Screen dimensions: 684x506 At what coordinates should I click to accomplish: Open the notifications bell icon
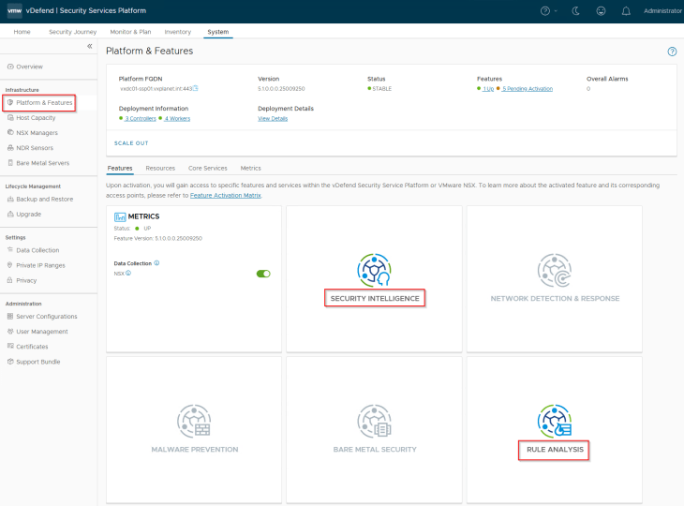coord(626,11)
